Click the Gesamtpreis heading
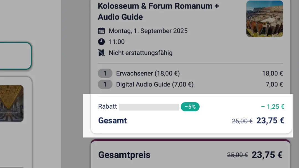 (124, 155)
